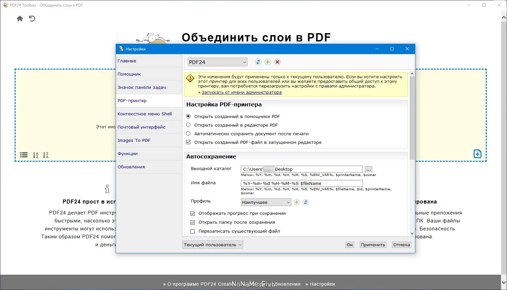This screenshot has height=290, width=507.
Task: Toggle 'Отображать прогресс при сохранении' checkbox
Action: (192, 213)
